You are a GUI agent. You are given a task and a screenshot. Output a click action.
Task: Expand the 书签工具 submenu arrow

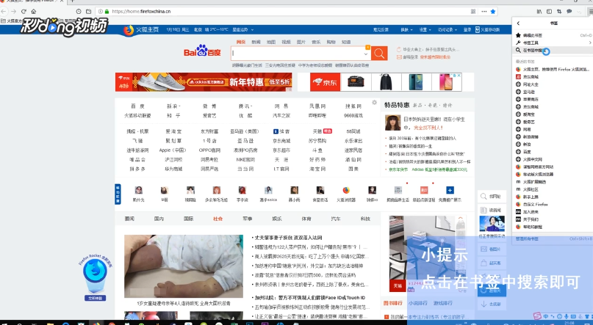click(590, 43)
